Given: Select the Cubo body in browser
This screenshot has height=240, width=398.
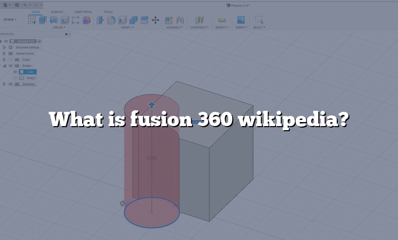Looking at the screenshot, I should tap(28, 72).
